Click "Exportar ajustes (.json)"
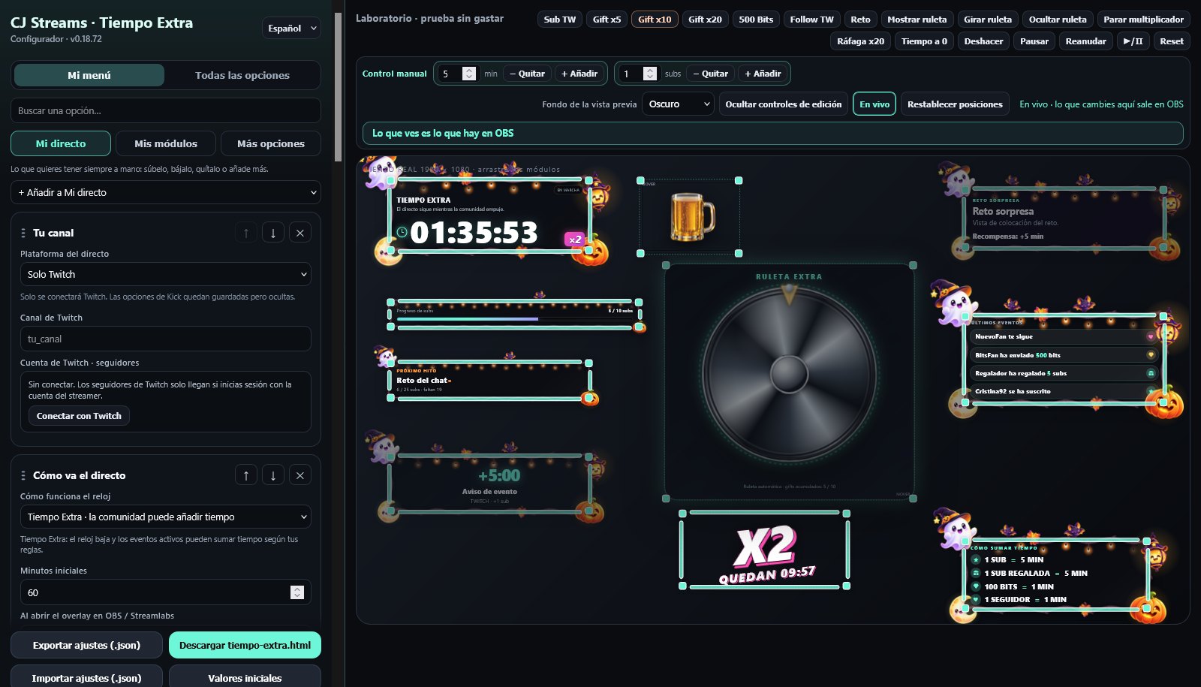Screen dimensions: 1201x687 (x=86, y=645)
